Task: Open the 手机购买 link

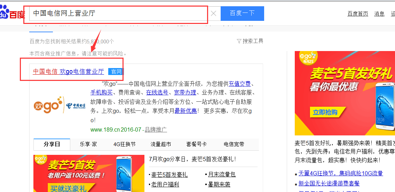Action: pos(101,92)
